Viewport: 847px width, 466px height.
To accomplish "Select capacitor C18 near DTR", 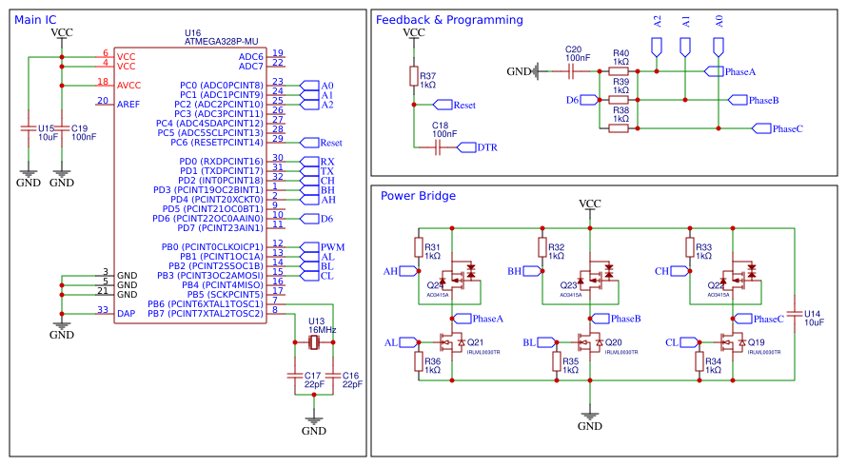I will click(438, 147).
